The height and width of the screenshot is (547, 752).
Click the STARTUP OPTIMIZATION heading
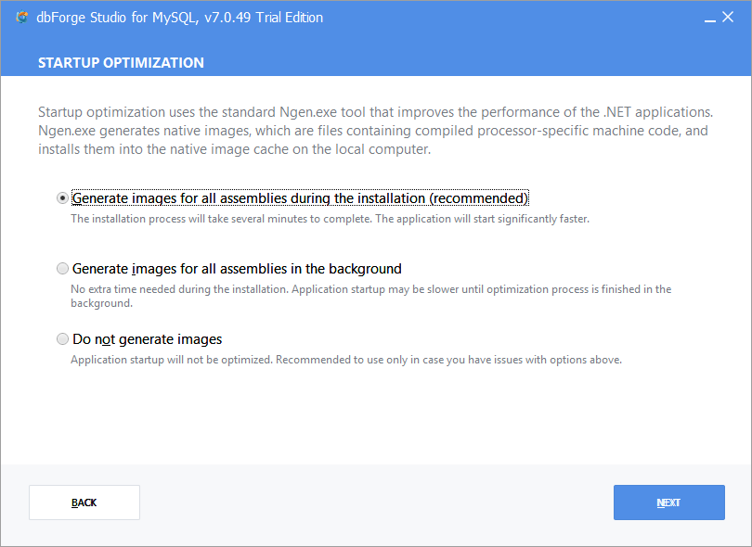point(121,63)
